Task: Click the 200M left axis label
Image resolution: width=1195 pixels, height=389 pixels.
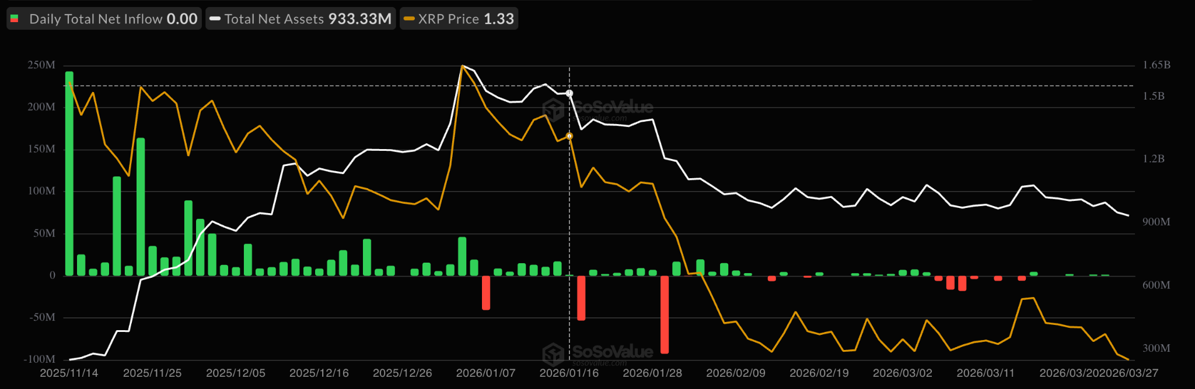Action: point(41,107)
